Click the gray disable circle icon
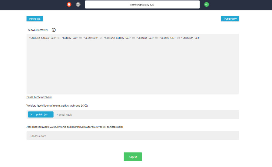 (x=78, y=5)
